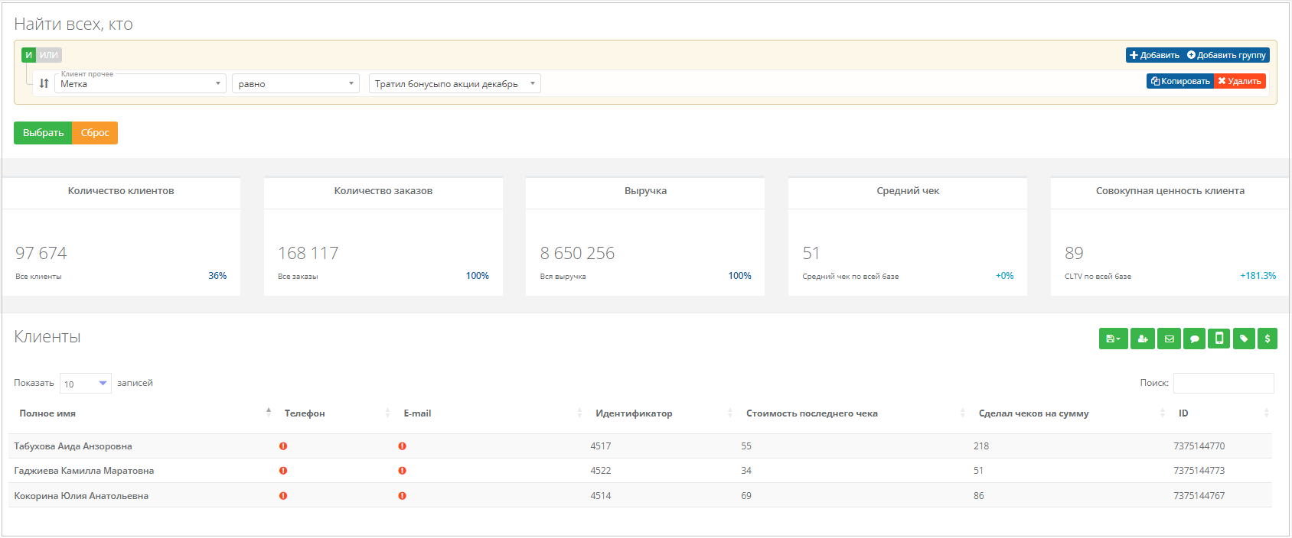Sort by Сделал чеков на сумму column

1071,413
